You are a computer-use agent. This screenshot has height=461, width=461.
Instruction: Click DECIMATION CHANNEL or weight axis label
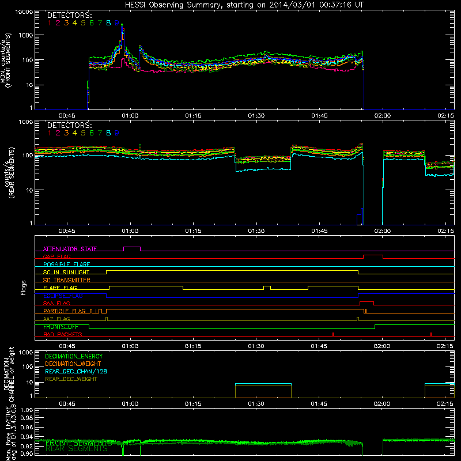[8, 374]
